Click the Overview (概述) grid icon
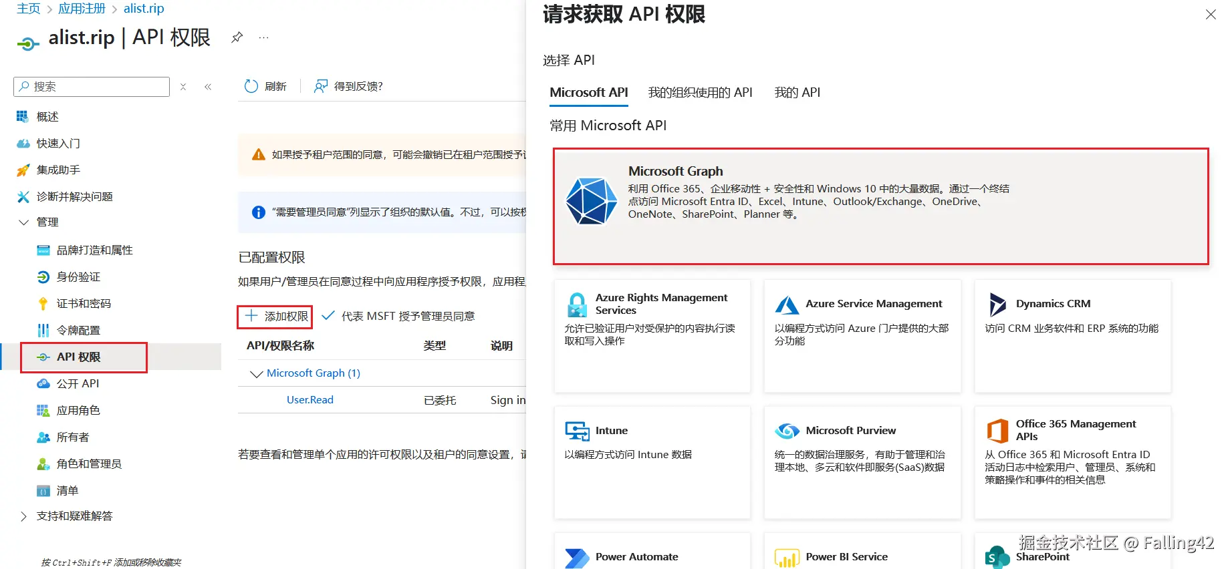Viewport: 1230px width, 569px height. (23, 116)
